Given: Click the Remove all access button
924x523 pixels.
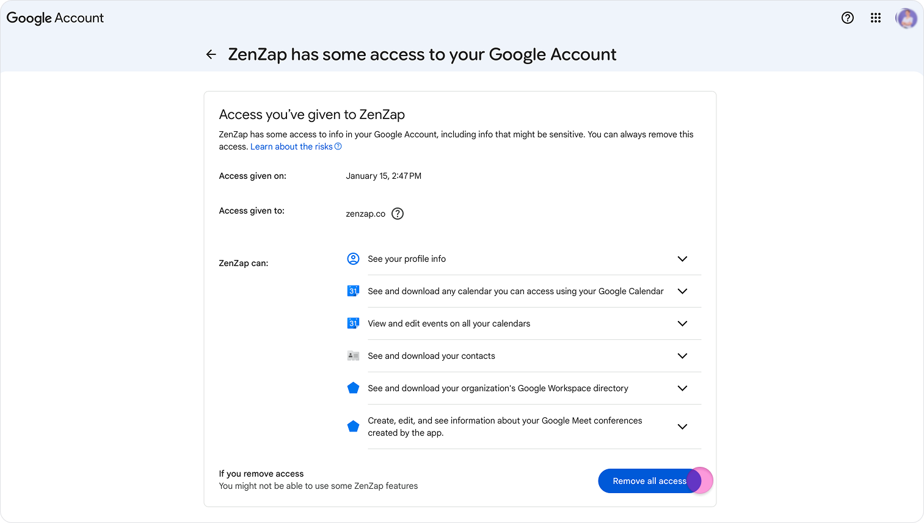Looking at the screenshot, I should pos(649,481).
